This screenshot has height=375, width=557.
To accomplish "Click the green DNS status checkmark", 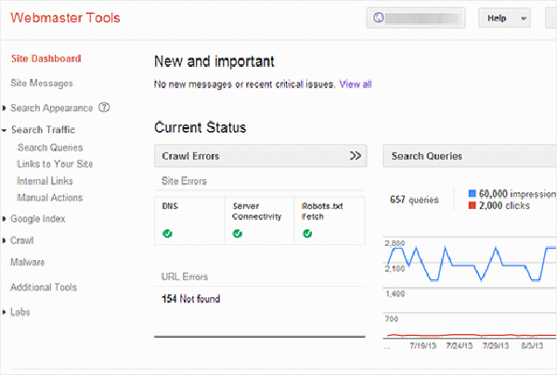I will pyautogui.click(x=167, y=234).
